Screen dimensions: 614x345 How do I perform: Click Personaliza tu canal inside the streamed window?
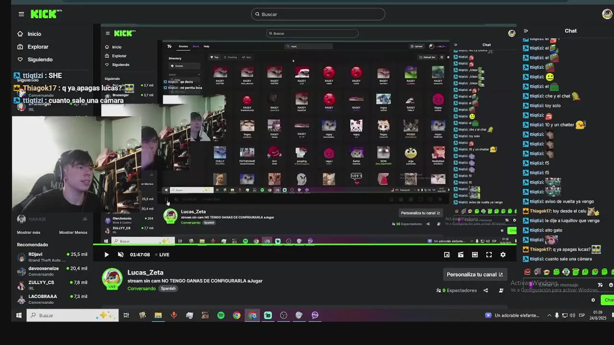tap(420, 213)
